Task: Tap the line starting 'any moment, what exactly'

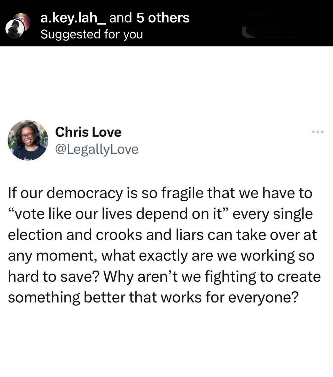Action: point(161,256)
